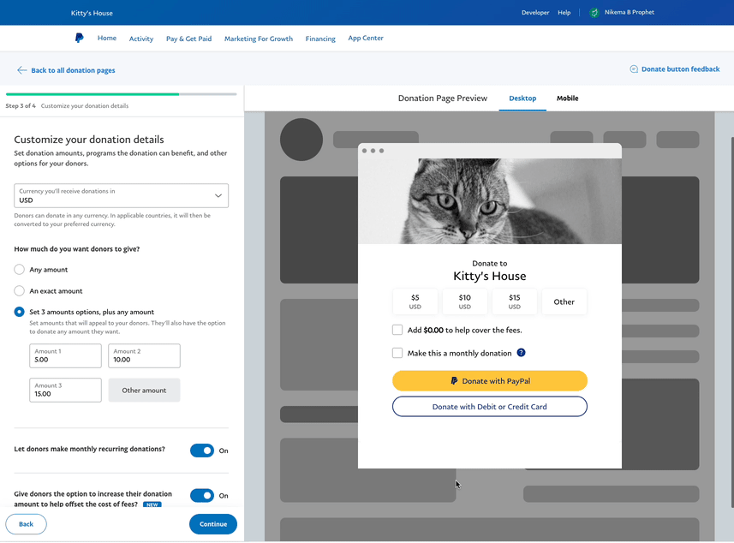
Task: Click Donate with Debit or Credit Card
Action: (490, 406)
